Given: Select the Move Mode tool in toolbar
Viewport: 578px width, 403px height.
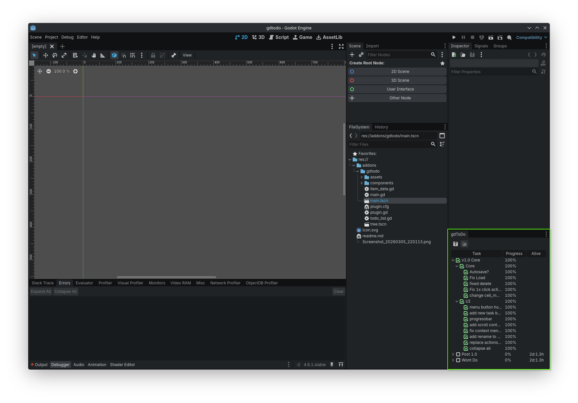Looking at the screenshot, I should pos(46,55).
